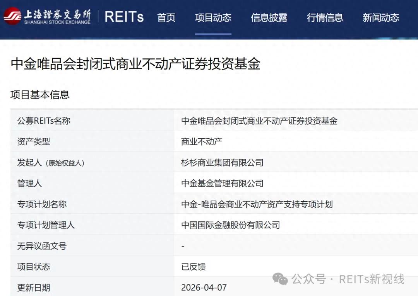
Task: Select the date 2026-04-07
Action: pyautogui.click(x=204, y=288)
